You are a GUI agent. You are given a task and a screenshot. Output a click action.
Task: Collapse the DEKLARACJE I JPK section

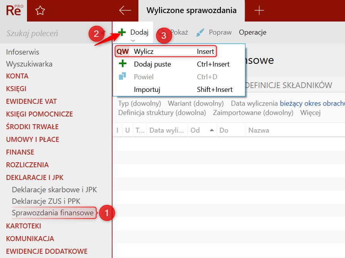point(35,178)
